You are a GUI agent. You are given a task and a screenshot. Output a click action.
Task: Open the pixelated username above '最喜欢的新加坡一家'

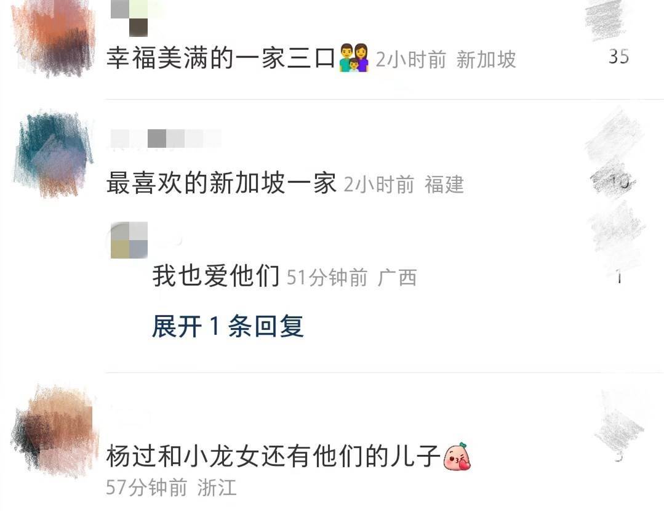166,139
